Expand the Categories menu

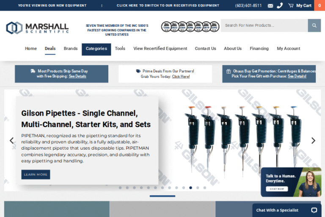[x=96, y=49]
